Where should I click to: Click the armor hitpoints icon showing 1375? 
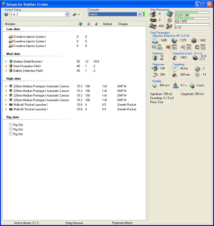click(174, 41)
